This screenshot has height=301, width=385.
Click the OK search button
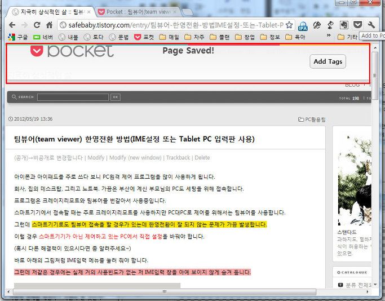[116, 97]
